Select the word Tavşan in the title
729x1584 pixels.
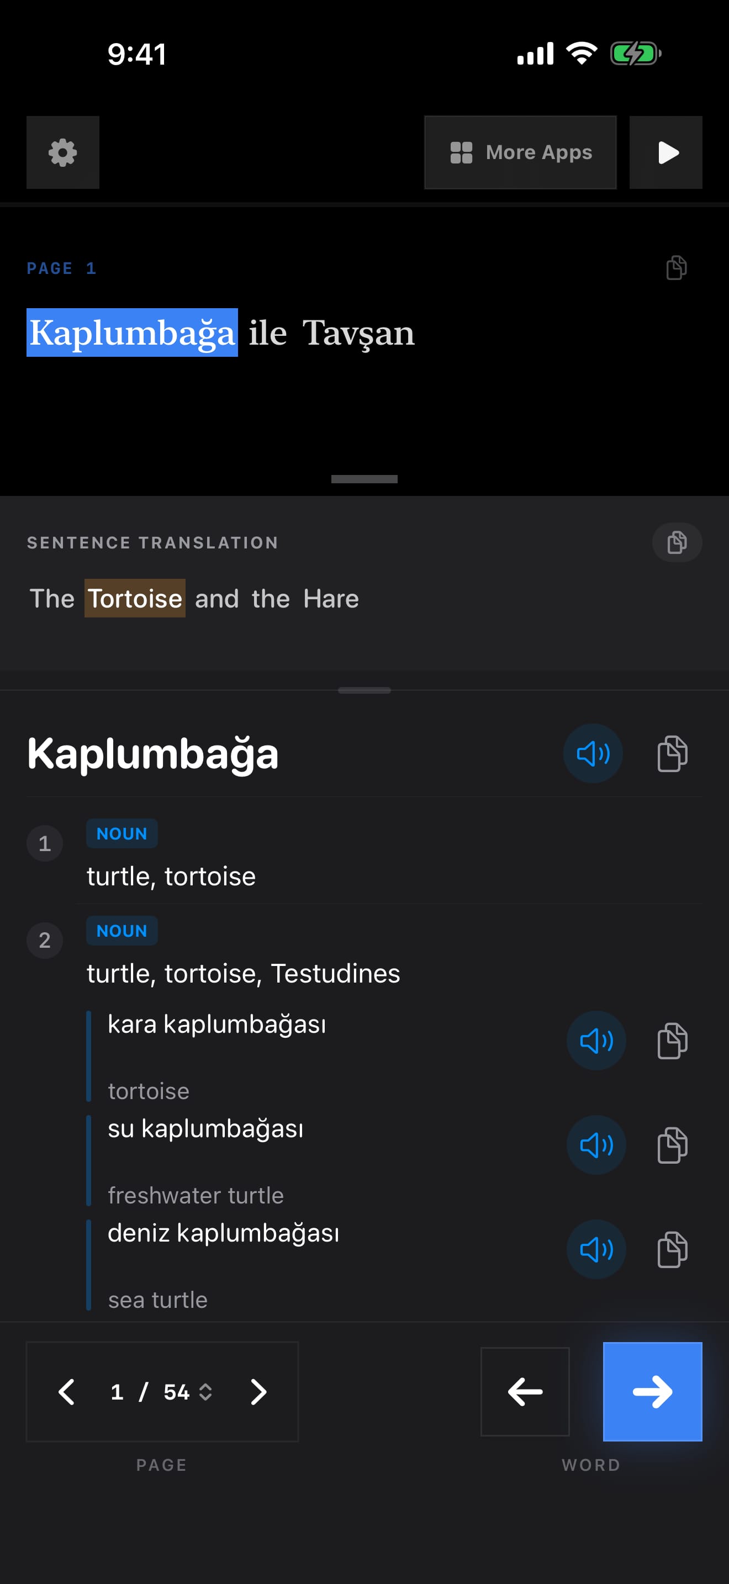[358, 332]
